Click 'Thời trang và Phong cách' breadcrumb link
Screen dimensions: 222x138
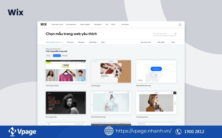pos(53,49)
